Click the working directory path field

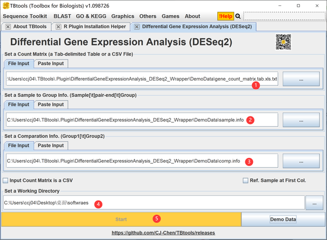[x=154, y=202]
